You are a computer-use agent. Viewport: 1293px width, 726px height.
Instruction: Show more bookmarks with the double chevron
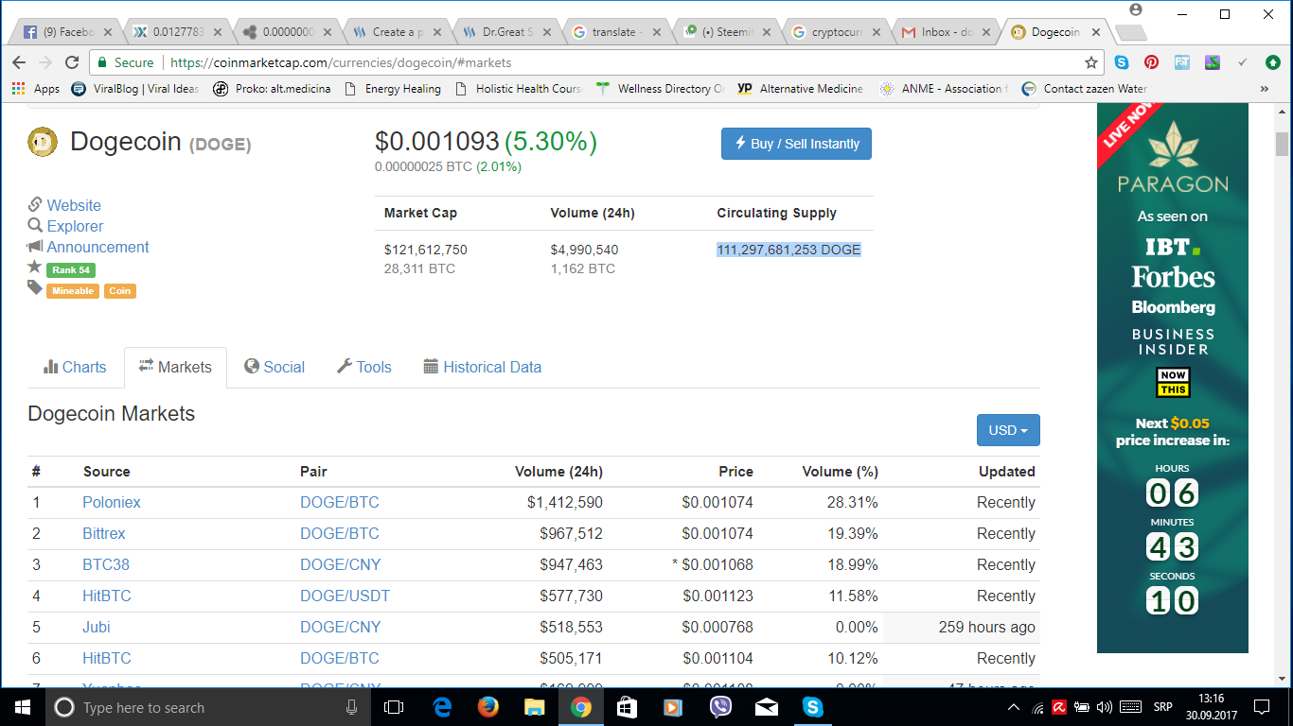[1265, 89]
